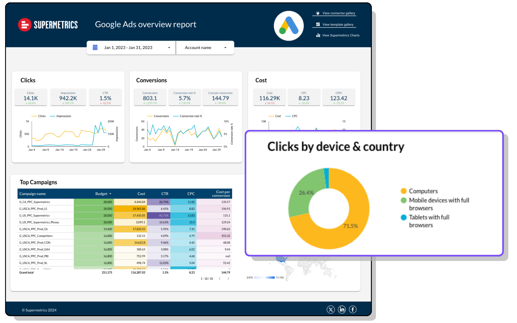Click the plug icon beside connector gallery
This screenshot has height=323, width=517.
tap(318, 13)
